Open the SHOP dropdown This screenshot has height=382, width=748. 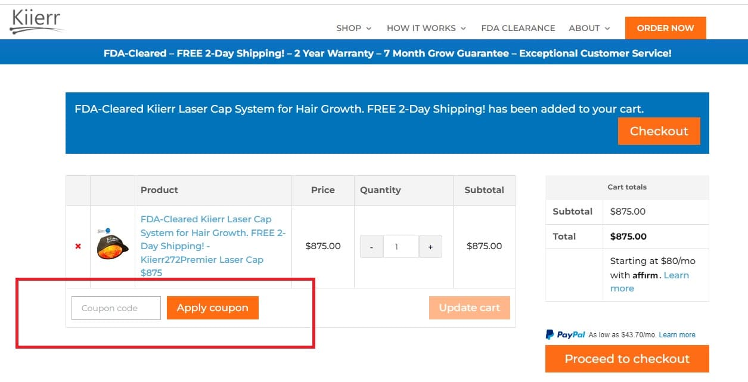[349, 28]
